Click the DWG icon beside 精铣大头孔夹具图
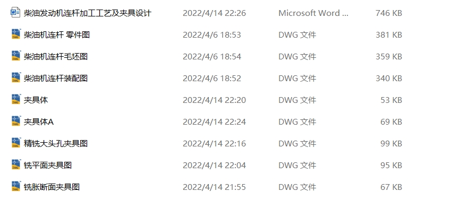 16,143
